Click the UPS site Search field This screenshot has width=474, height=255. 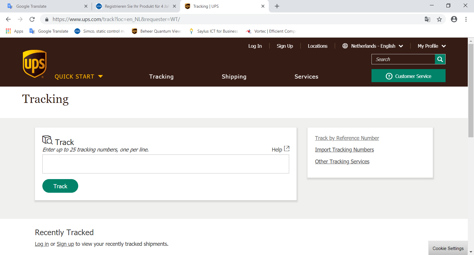[403, 59]
